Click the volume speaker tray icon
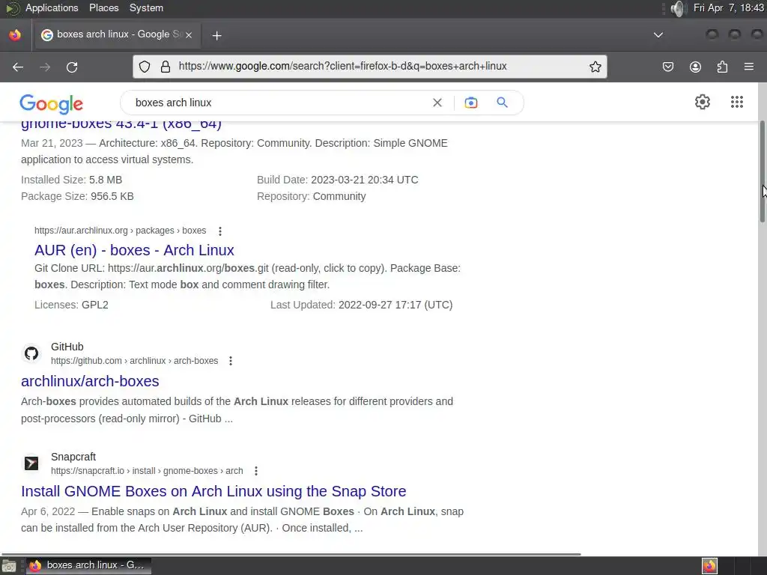The image size is (767, 575). click(677, 8)
